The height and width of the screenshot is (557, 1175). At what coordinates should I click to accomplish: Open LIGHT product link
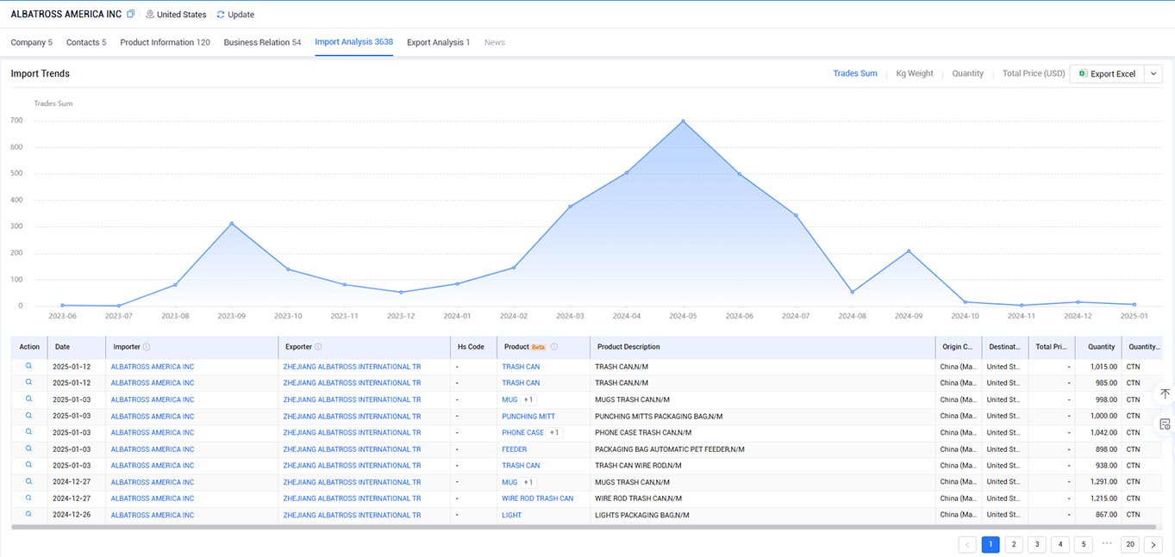(x=511, y=515)
